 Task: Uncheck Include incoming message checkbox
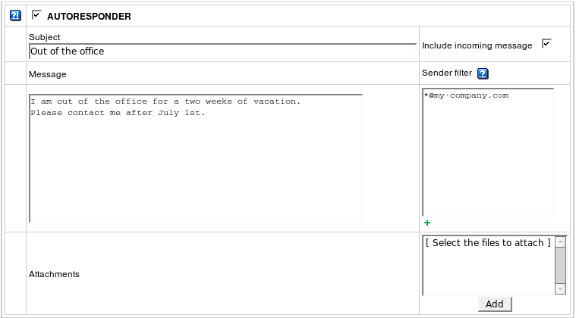(546, 45)
